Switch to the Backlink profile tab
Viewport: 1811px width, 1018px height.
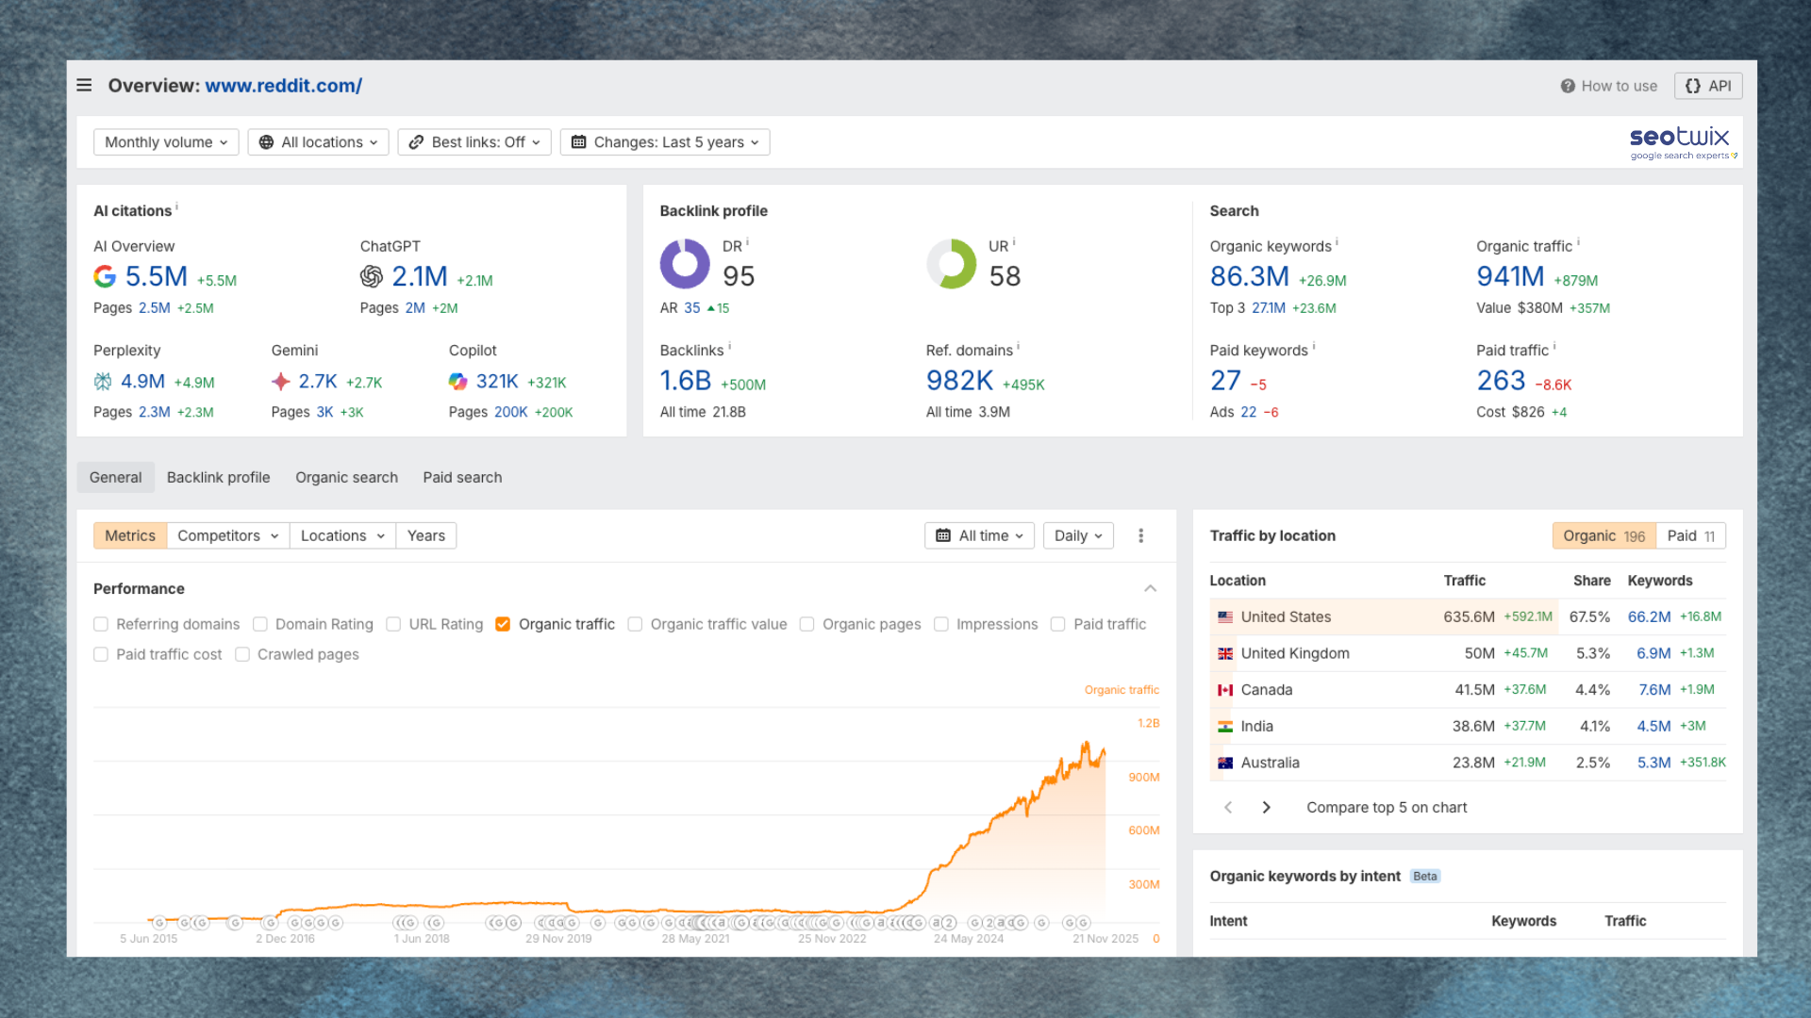point(218,478)
